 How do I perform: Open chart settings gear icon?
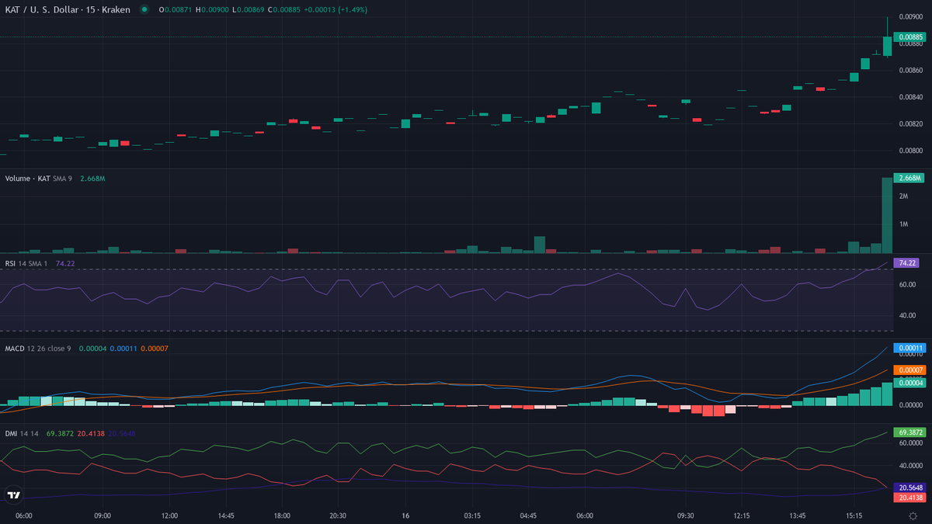click(913, 515)
